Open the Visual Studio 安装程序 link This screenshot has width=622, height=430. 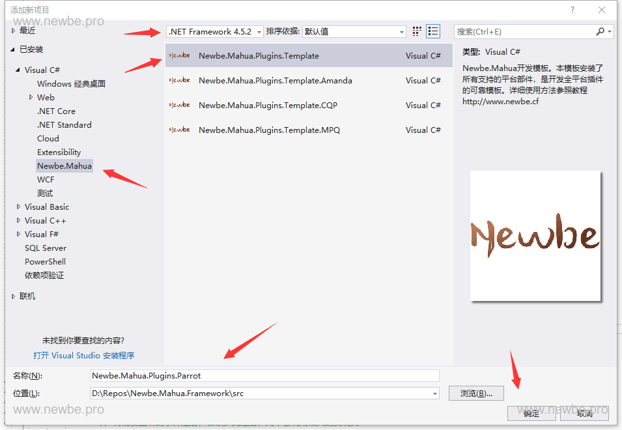tap(84, 356)
